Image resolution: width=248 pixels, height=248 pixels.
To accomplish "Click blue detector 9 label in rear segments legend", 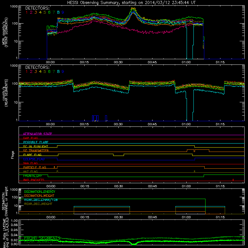I will pos(63,72).
